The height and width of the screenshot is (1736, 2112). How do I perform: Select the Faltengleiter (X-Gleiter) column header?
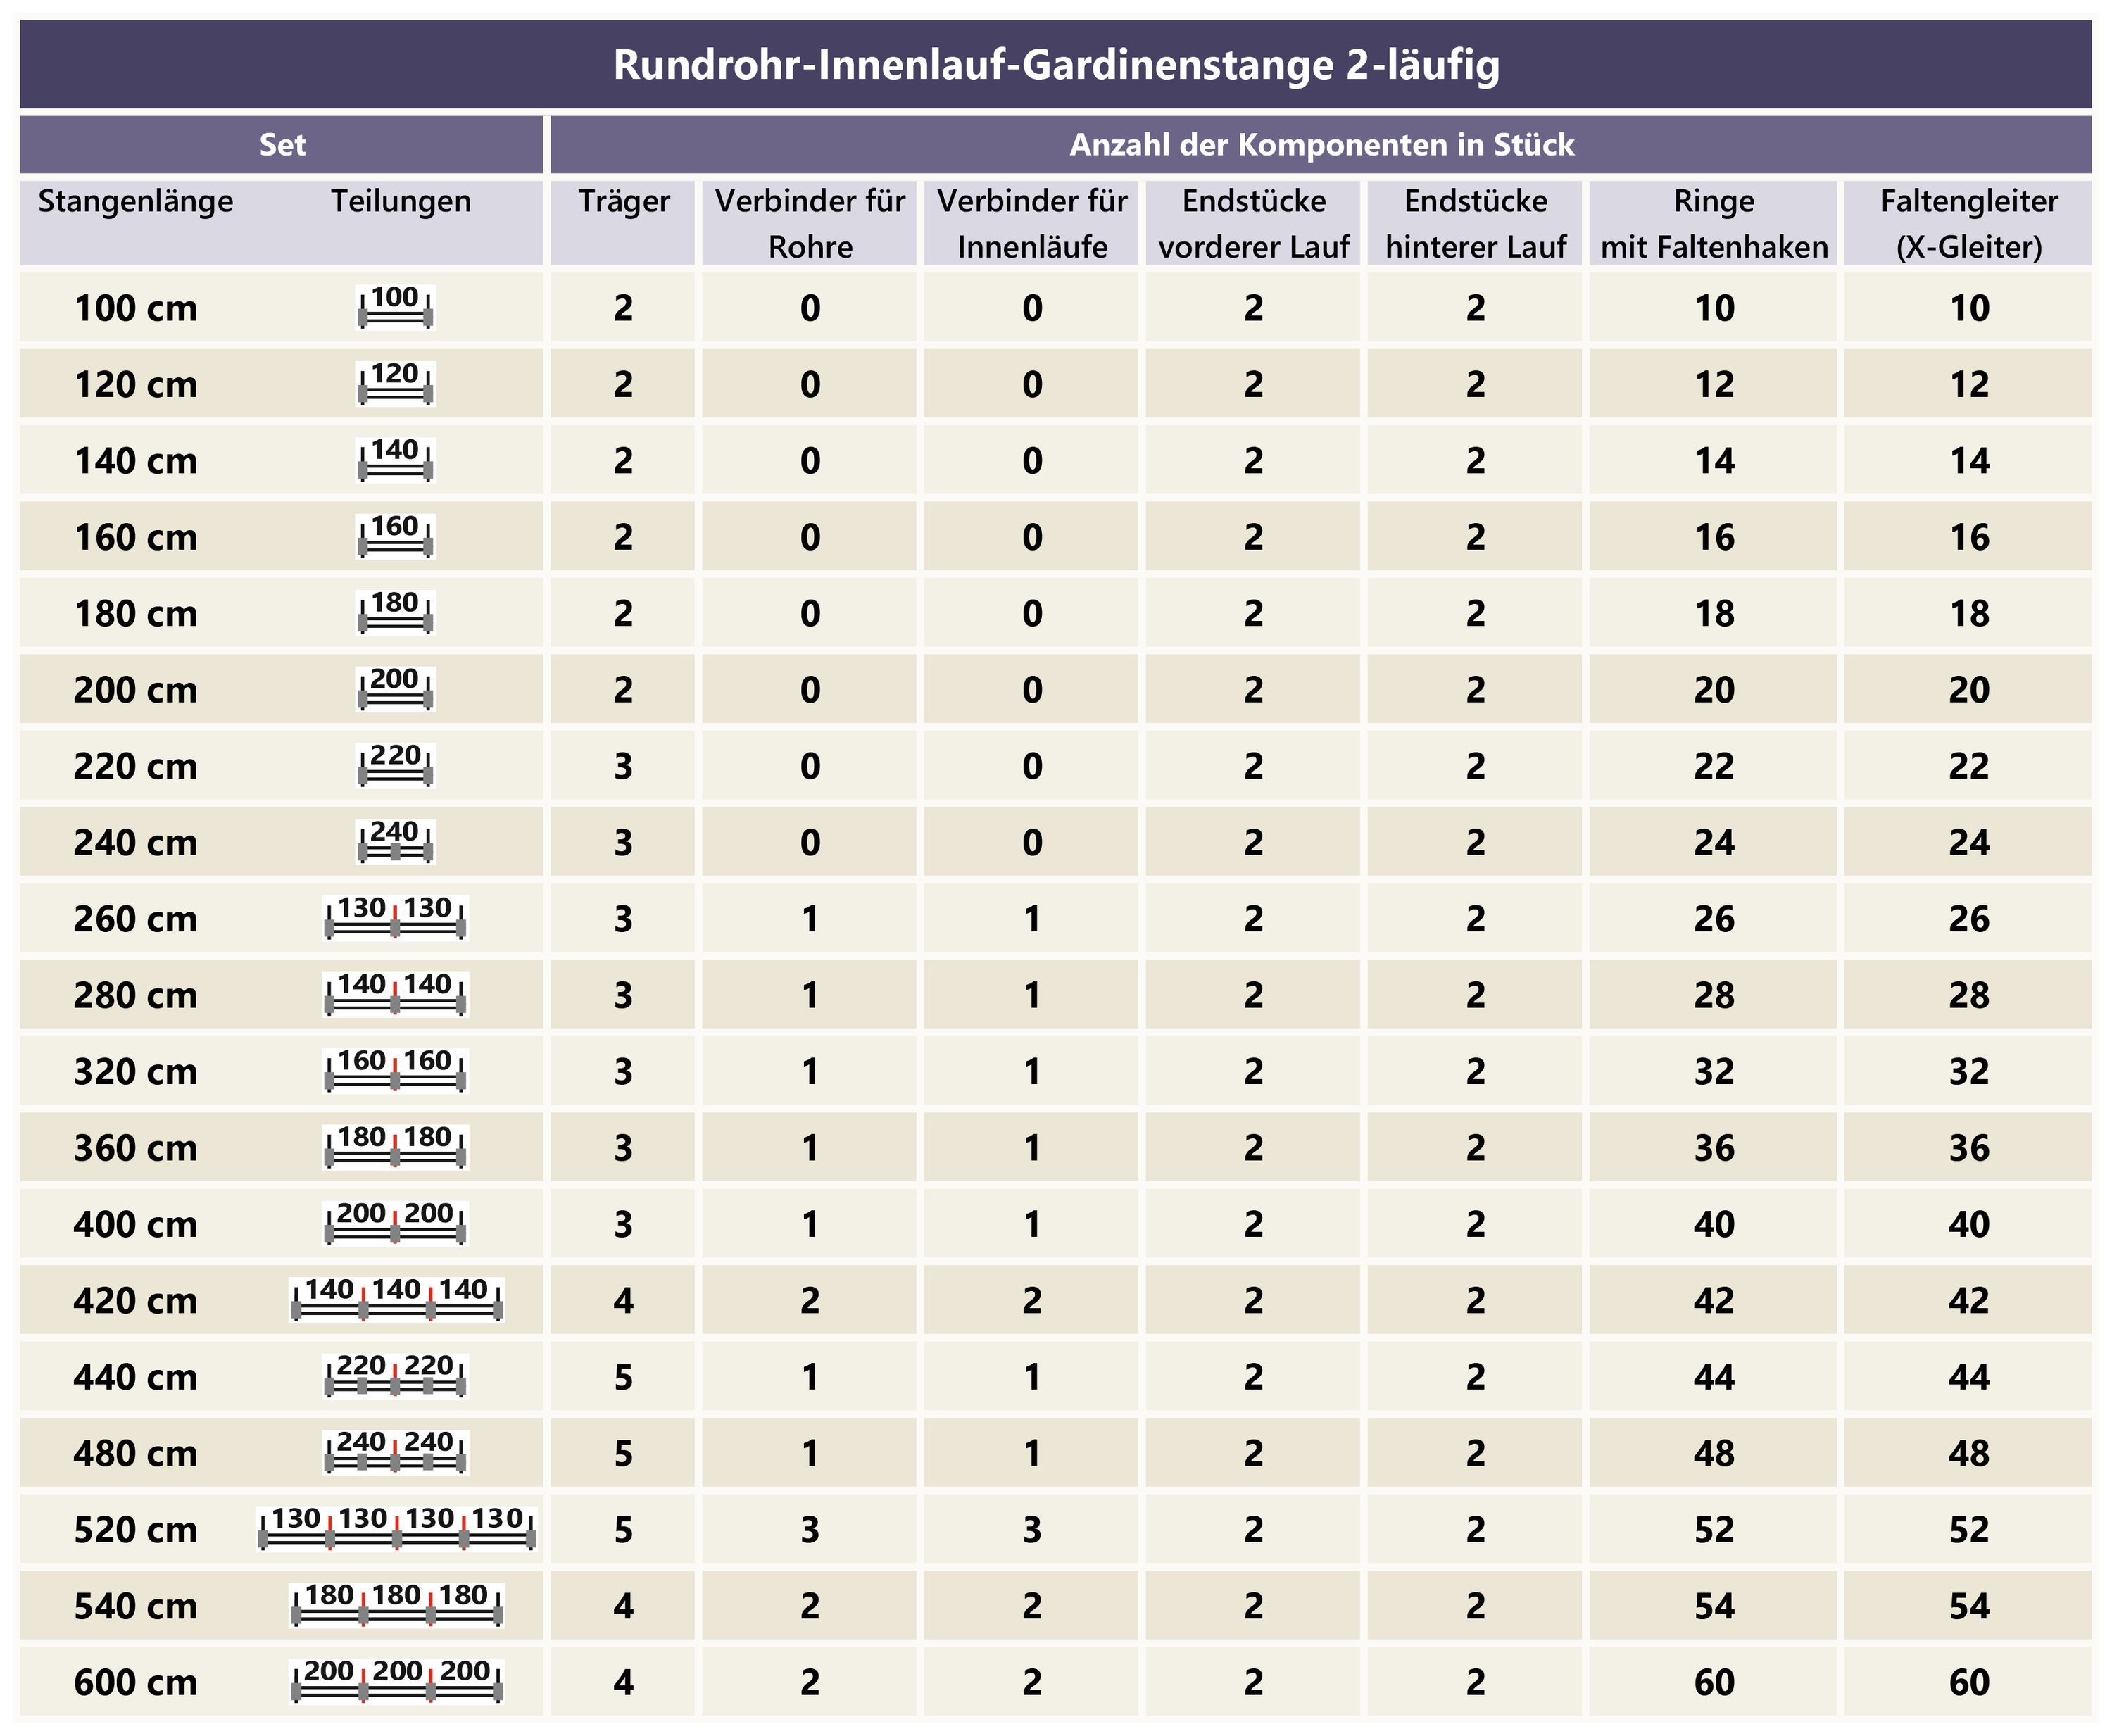[1968, 223]
